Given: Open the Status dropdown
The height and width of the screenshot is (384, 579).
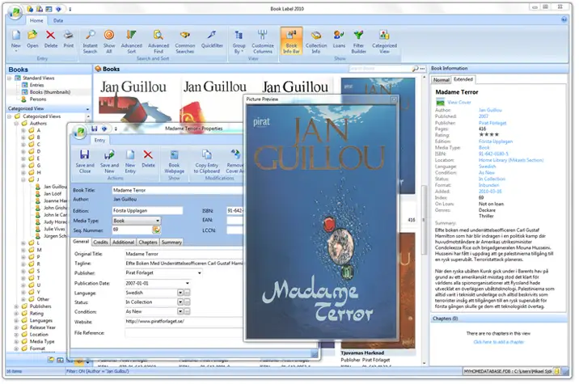Looking at the screenshot, I should click(180, 302).
